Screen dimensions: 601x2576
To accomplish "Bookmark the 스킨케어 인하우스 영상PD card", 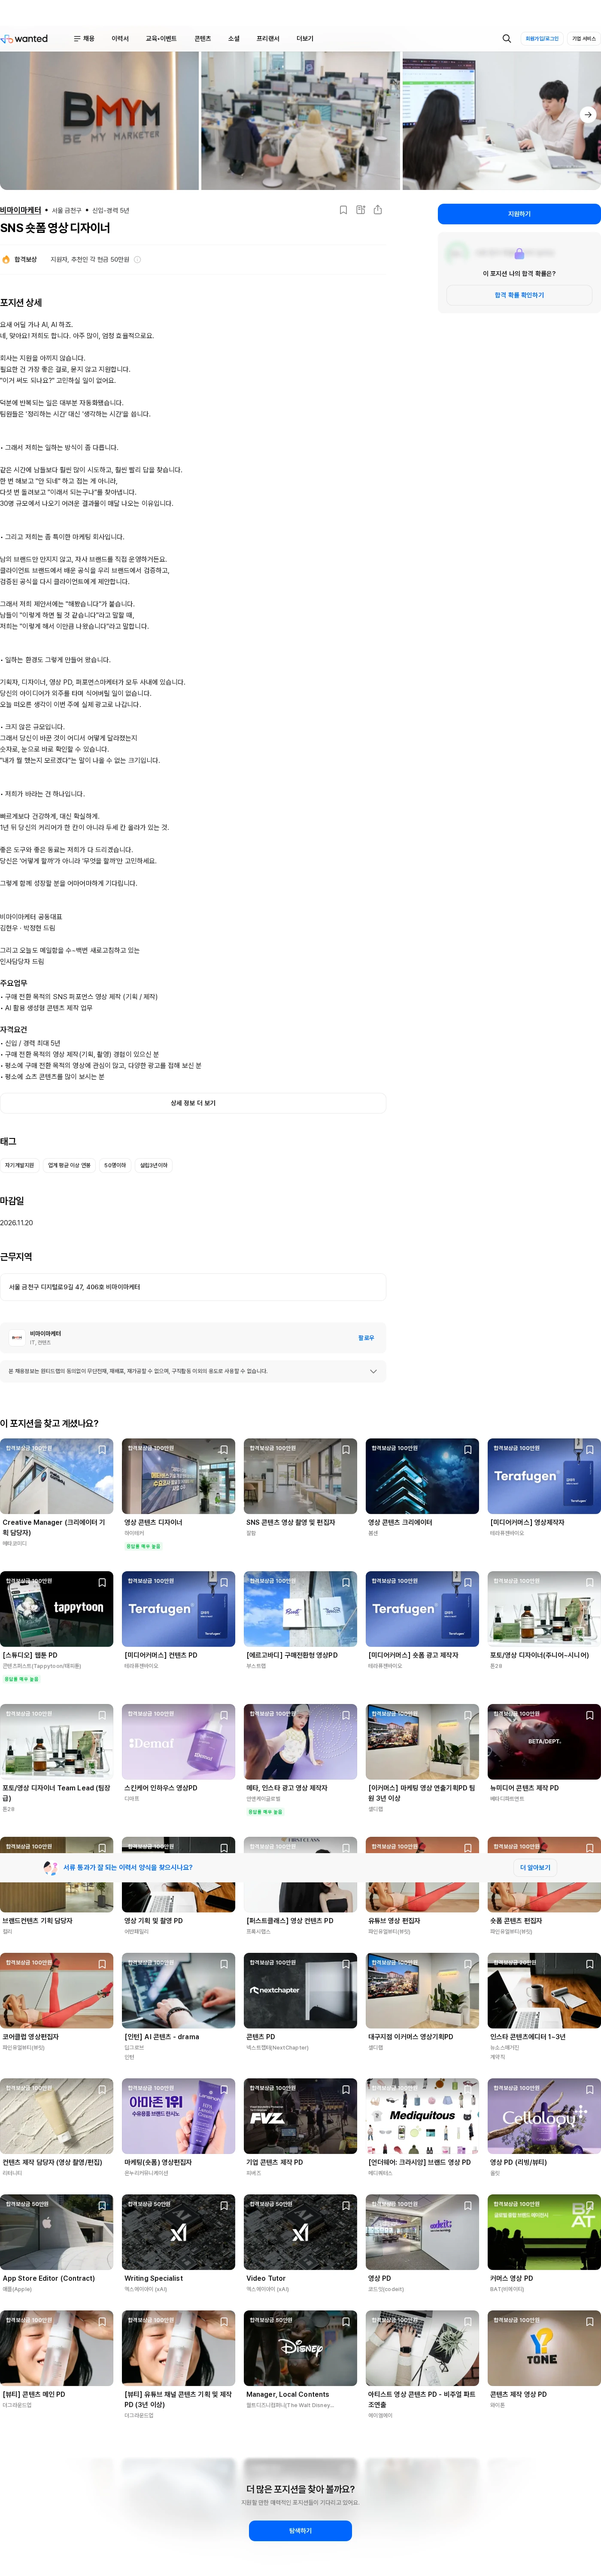I will (x=224, y=1716).
